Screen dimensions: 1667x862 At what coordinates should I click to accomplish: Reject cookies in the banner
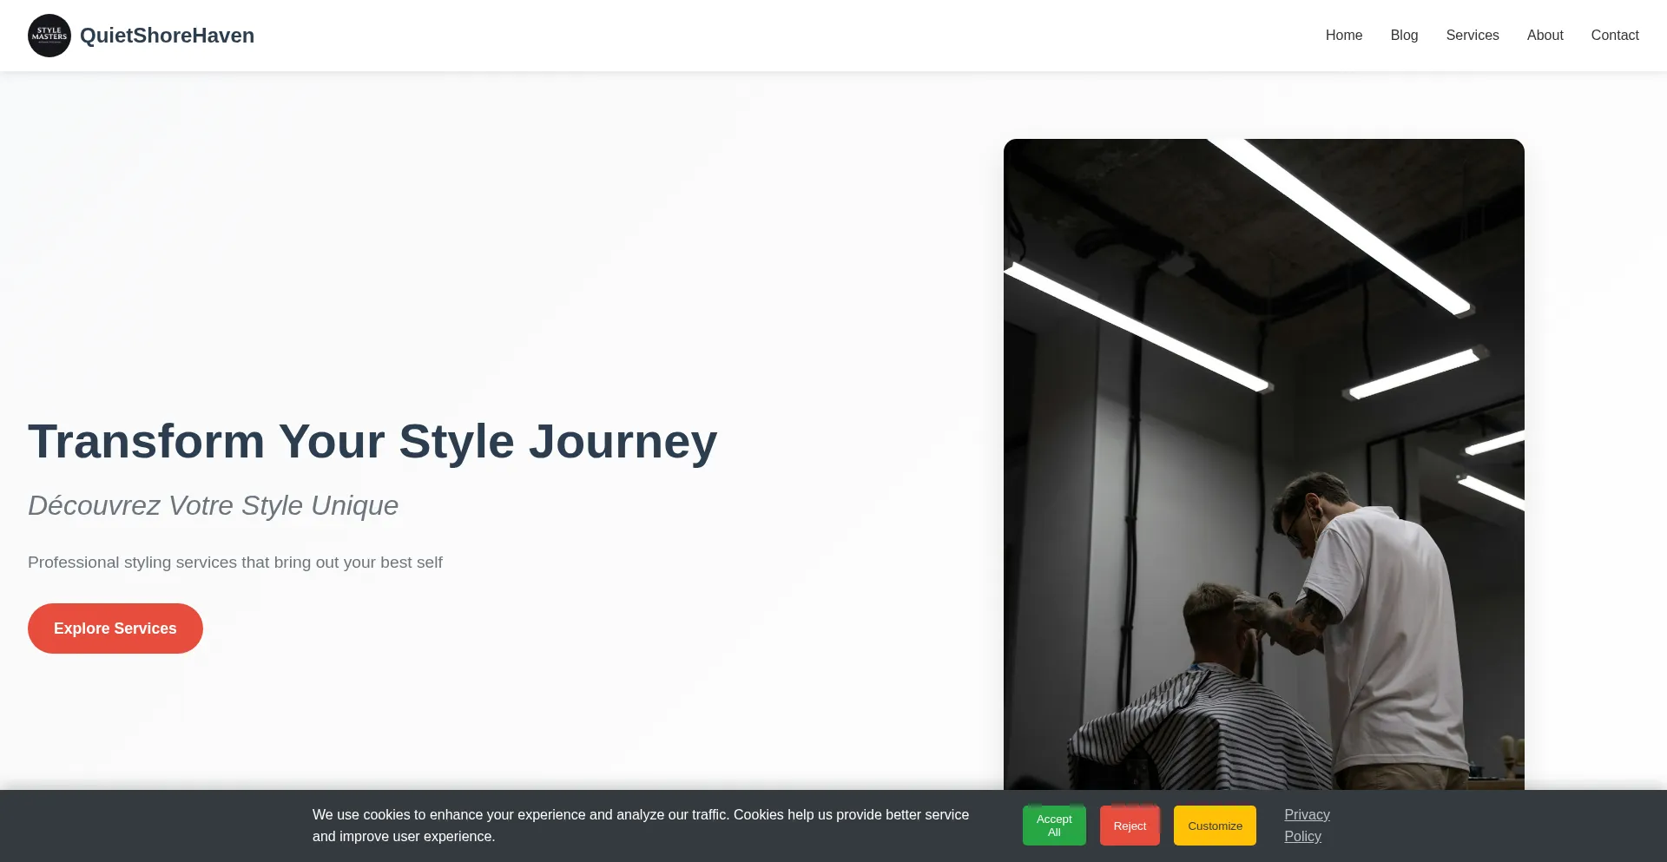coord(1130,826)
